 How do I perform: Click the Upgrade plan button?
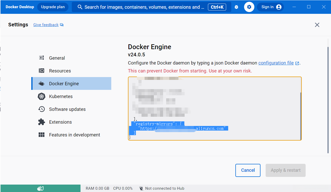[x=53, y=7]
